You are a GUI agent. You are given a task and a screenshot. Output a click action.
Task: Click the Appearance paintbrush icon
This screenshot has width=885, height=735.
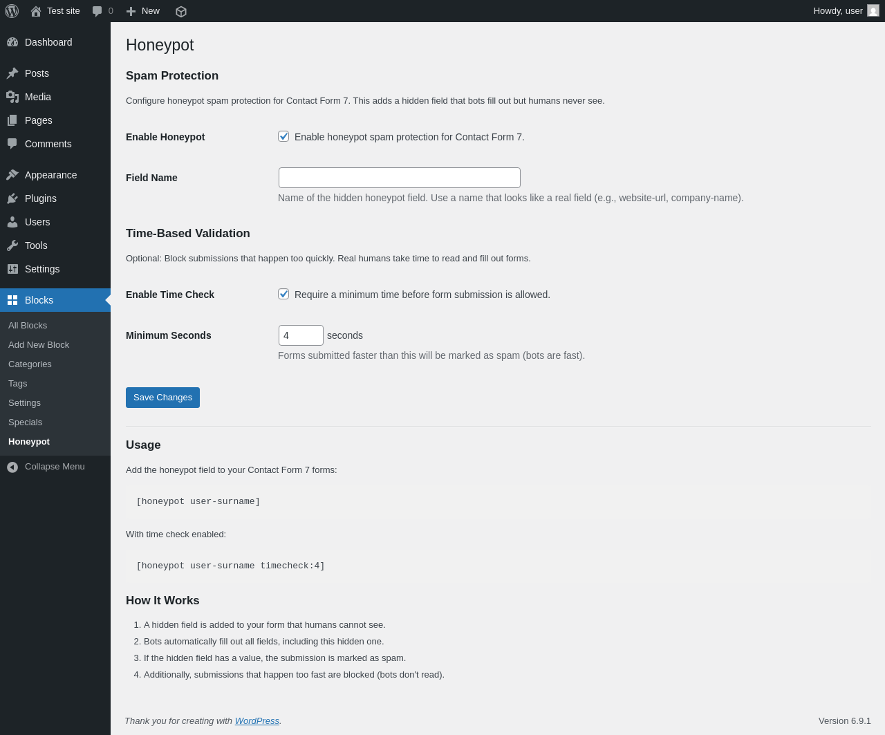[12, 175]
